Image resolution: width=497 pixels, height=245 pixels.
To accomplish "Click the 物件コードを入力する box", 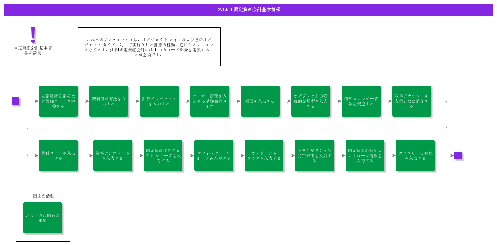I will (x=58, y=156).
